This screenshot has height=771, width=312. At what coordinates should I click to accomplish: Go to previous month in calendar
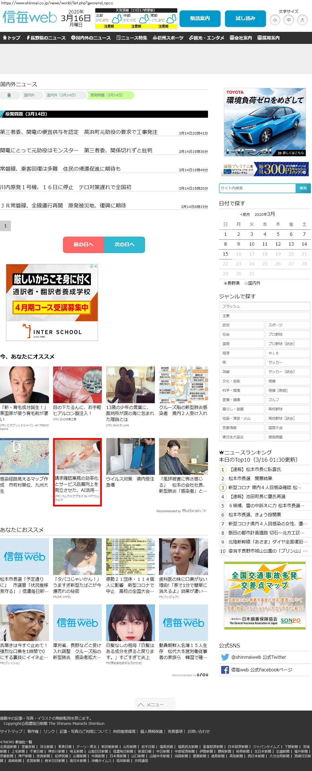coord(245,214)
